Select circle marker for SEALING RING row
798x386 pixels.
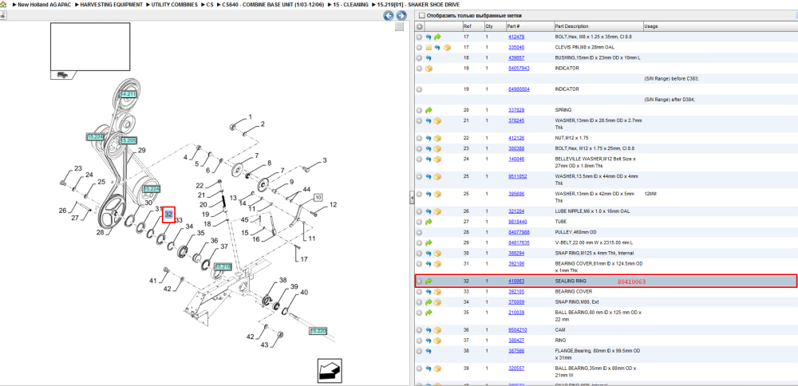pyautogui.click(x=420, y=281)
